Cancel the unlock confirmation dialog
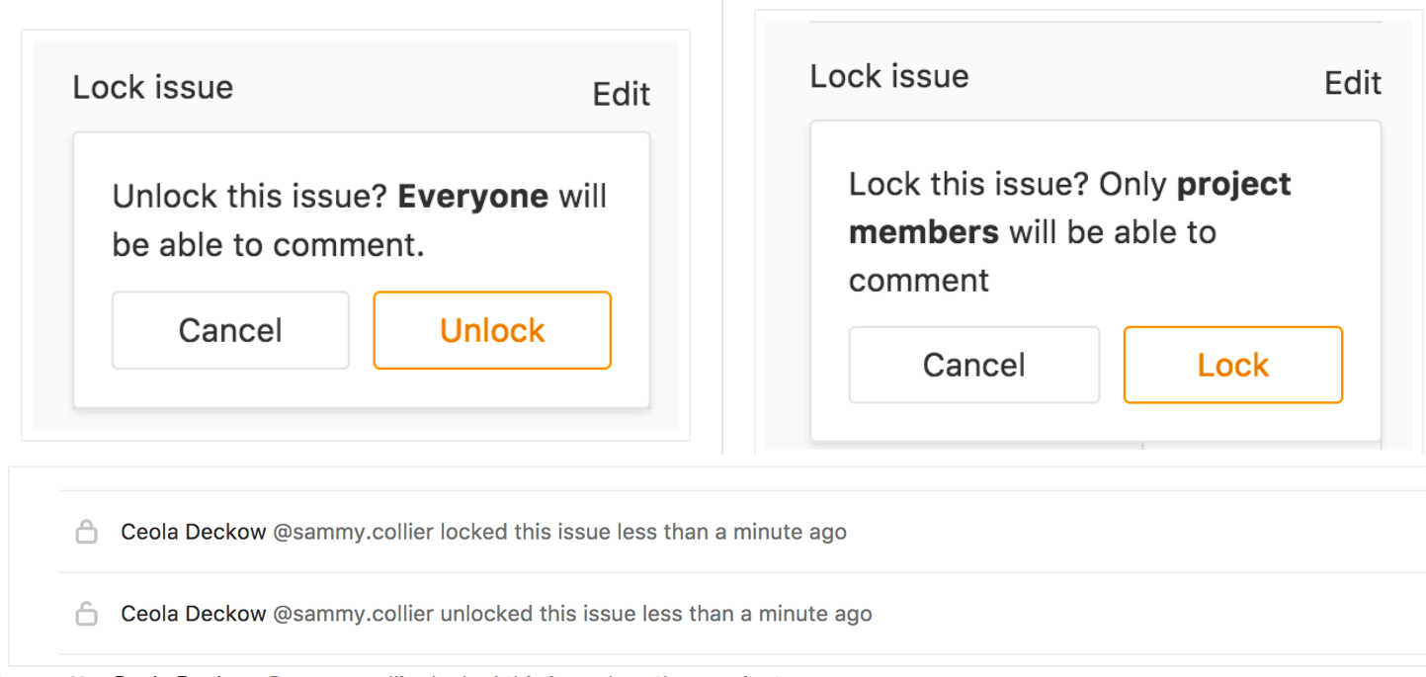The width and height of the screenshot is (1426, 677). click(x=229, y=330)
